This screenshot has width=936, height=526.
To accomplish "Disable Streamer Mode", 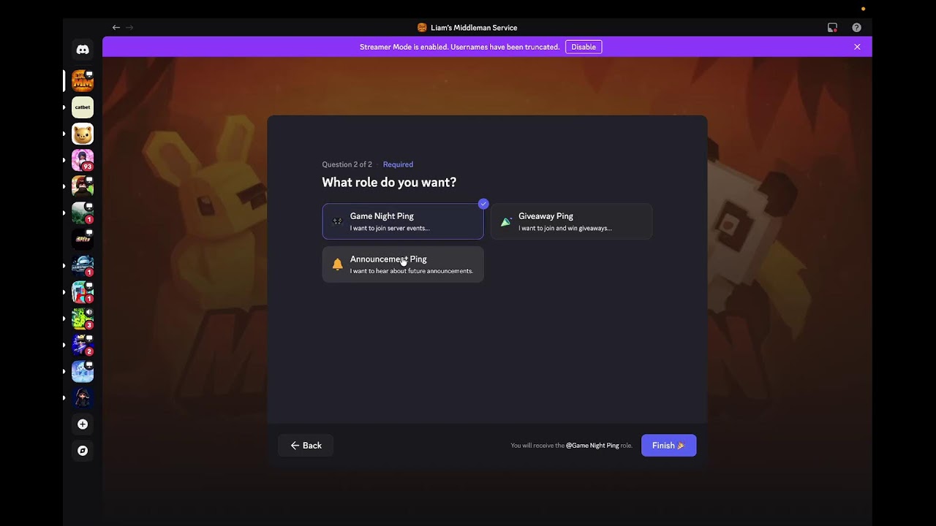I will pos(584,47).
